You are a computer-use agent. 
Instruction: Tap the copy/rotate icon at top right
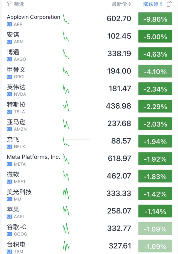click(x=169, y=4)
